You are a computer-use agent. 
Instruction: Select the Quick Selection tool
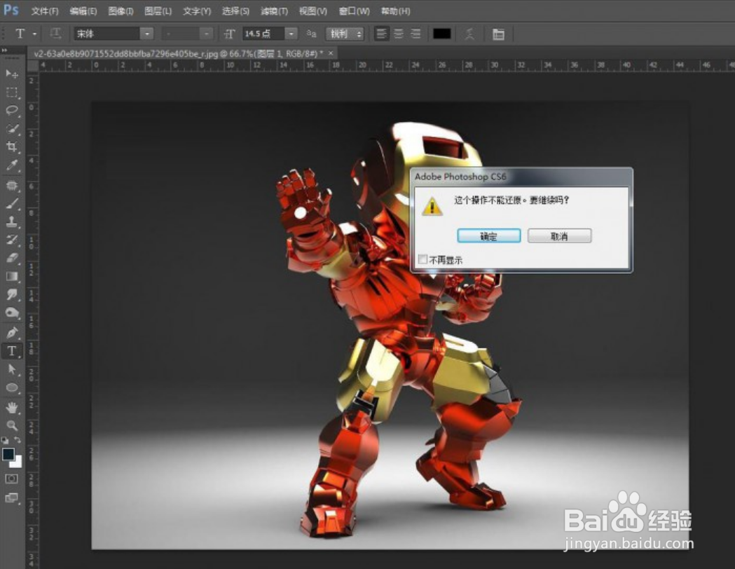pyautogui.click(x=12, y=128)
